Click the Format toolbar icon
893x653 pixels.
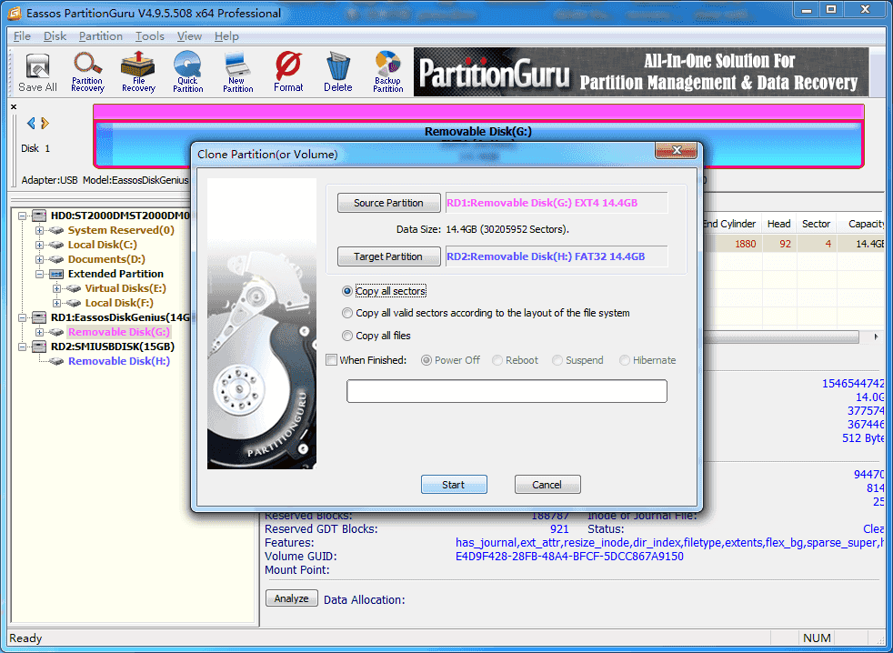click(x=288, y=73)
